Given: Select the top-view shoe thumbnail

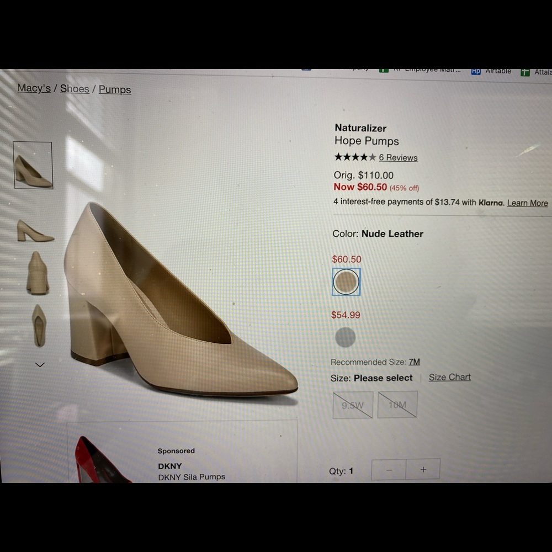Looking at the screenshot, I should click(x=39, y=326).
